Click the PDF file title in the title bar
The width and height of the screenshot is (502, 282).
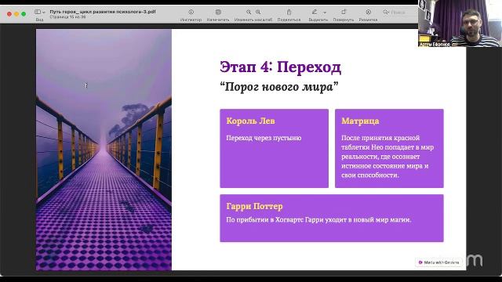tap(103, 12)
